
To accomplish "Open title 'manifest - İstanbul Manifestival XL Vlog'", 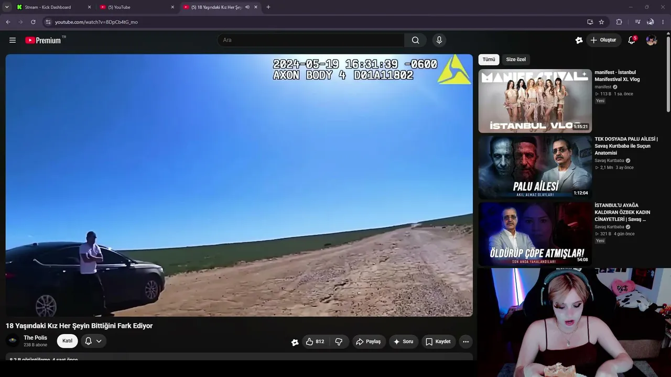I will coord(617,76).
